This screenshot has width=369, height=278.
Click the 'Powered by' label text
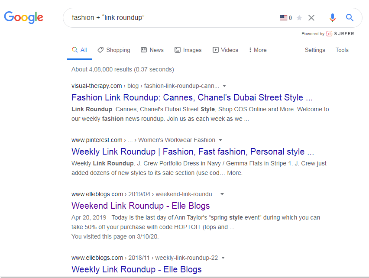(313, 34)
